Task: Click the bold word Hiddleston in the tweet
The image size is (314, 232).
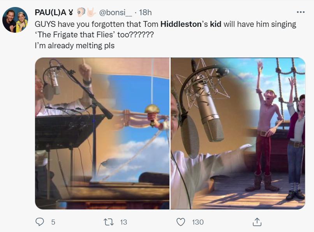Action: pos(181,24)
